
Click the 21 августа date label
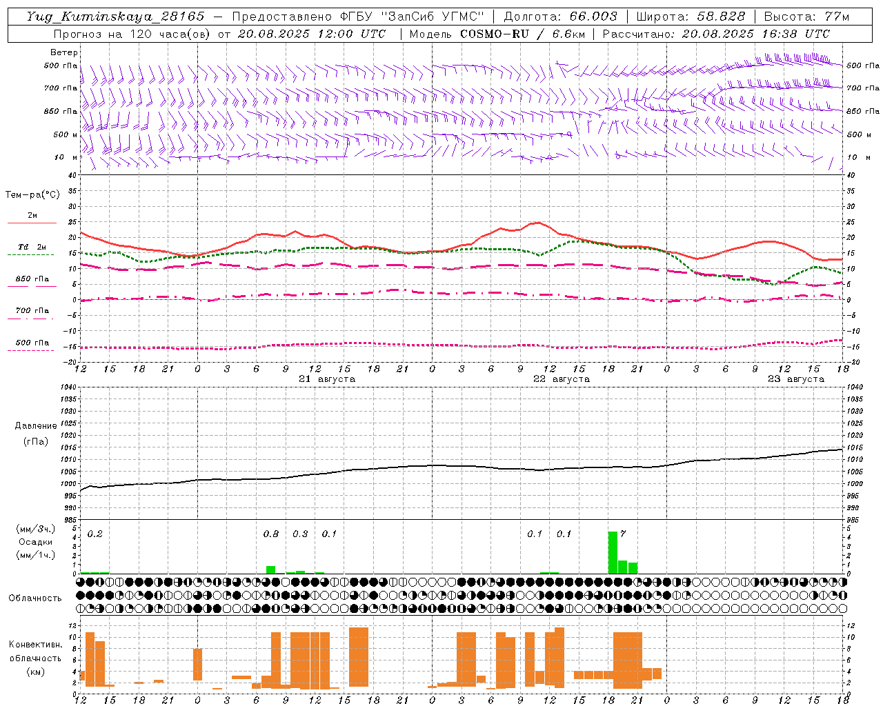[327, 379]
